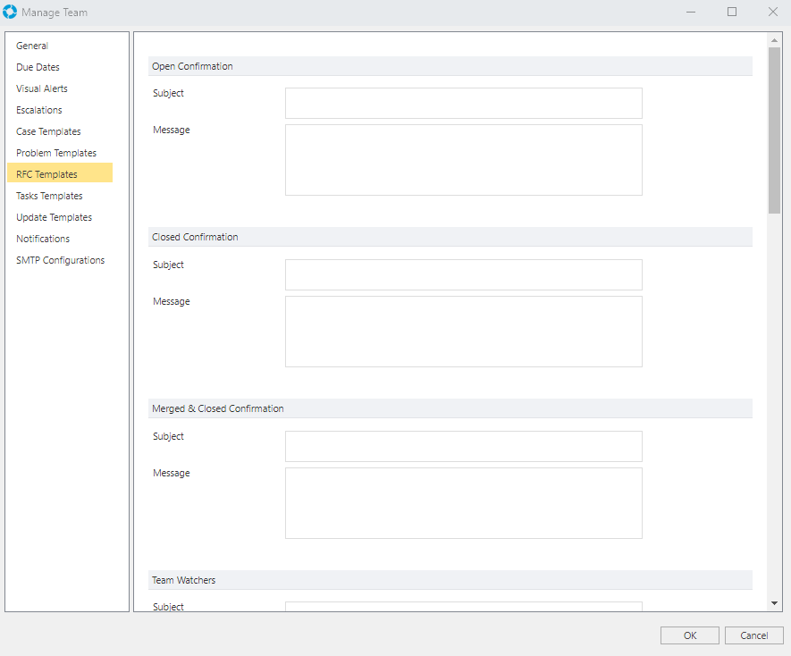791x656 pixels.
Task: Click the Manage Team app icon
Action: click(11, 13)
